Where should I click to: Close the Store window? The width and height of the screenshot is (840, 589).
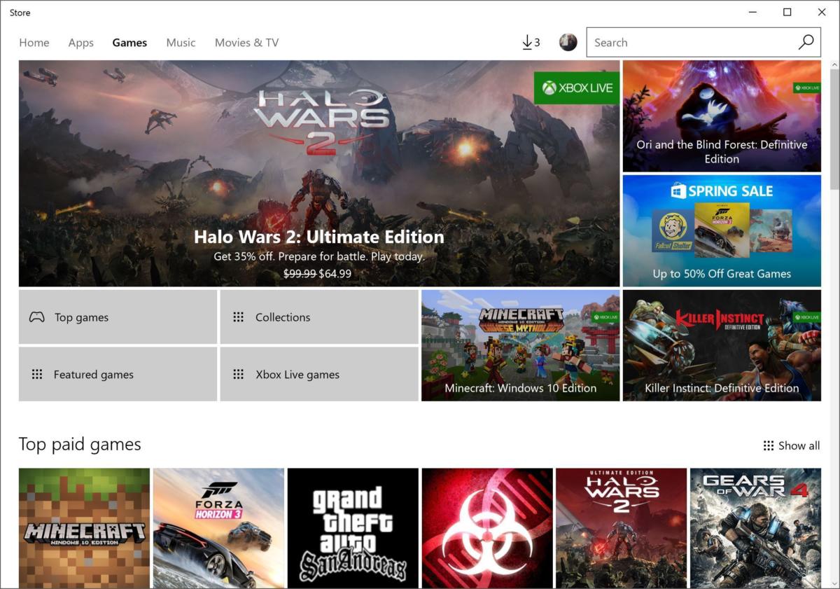click(x=822, y=12)
